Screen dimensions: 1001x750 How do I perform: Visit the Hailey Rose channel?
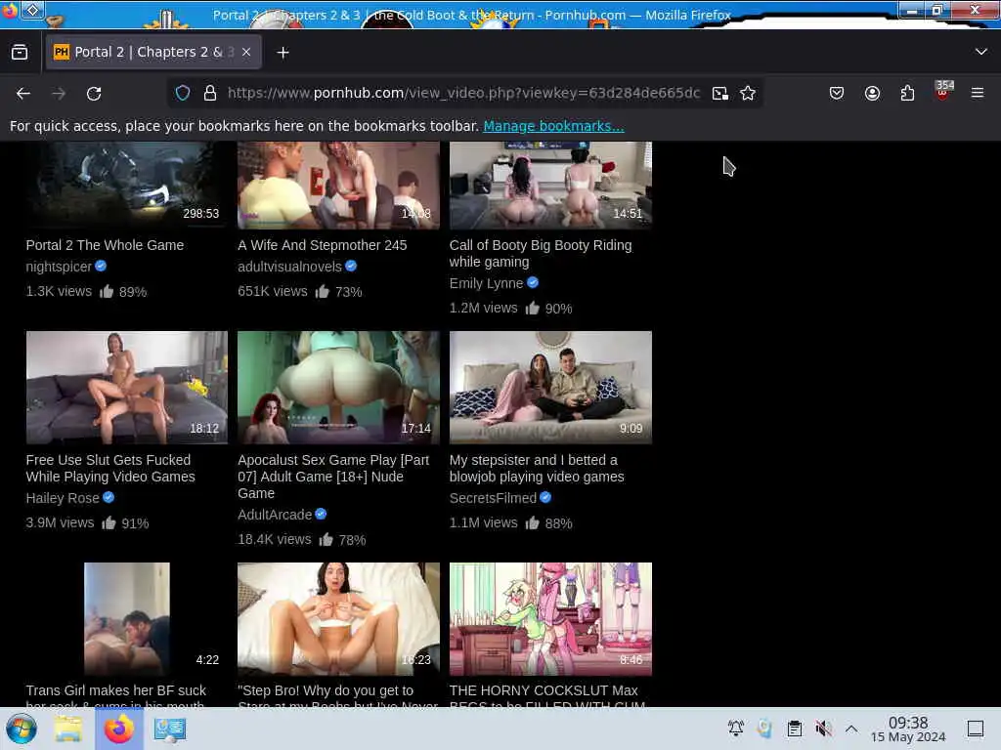coord(63,498)
